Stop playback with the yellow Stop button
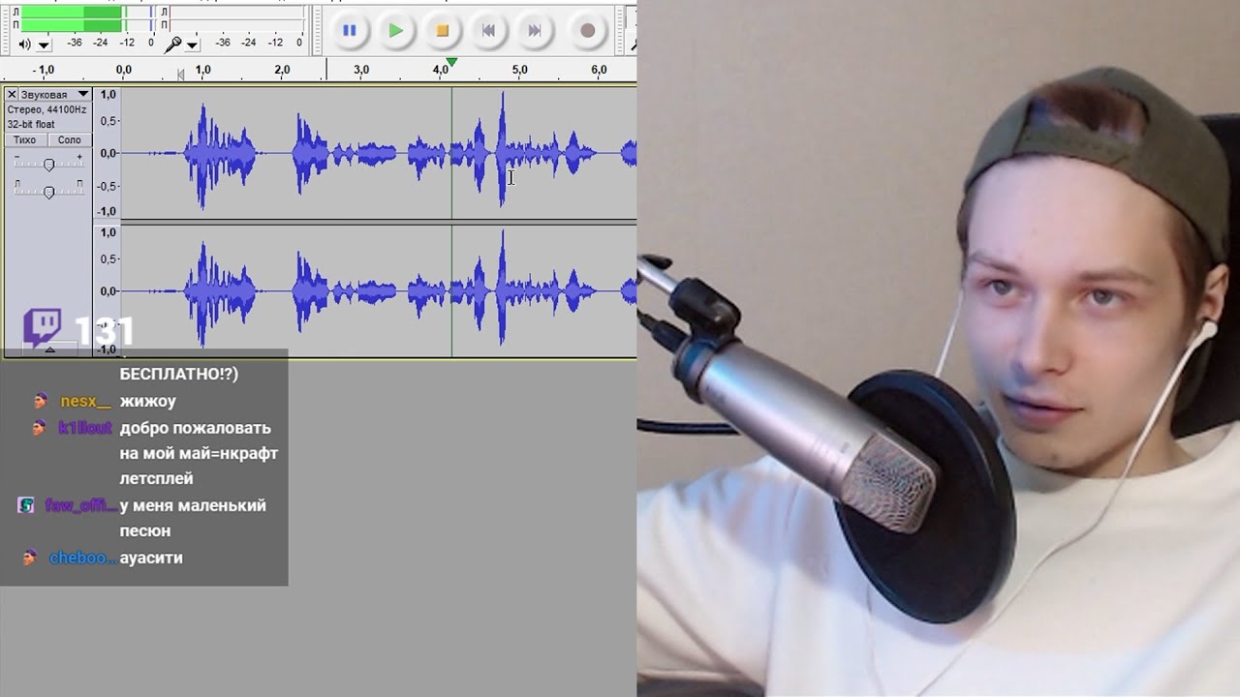 pos(442,31)
